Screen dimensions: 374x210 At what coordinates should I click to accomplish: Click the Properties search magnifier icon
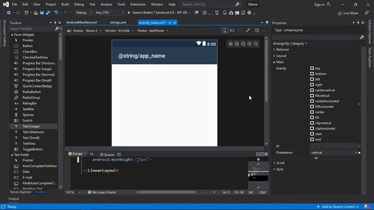point(362,37)
